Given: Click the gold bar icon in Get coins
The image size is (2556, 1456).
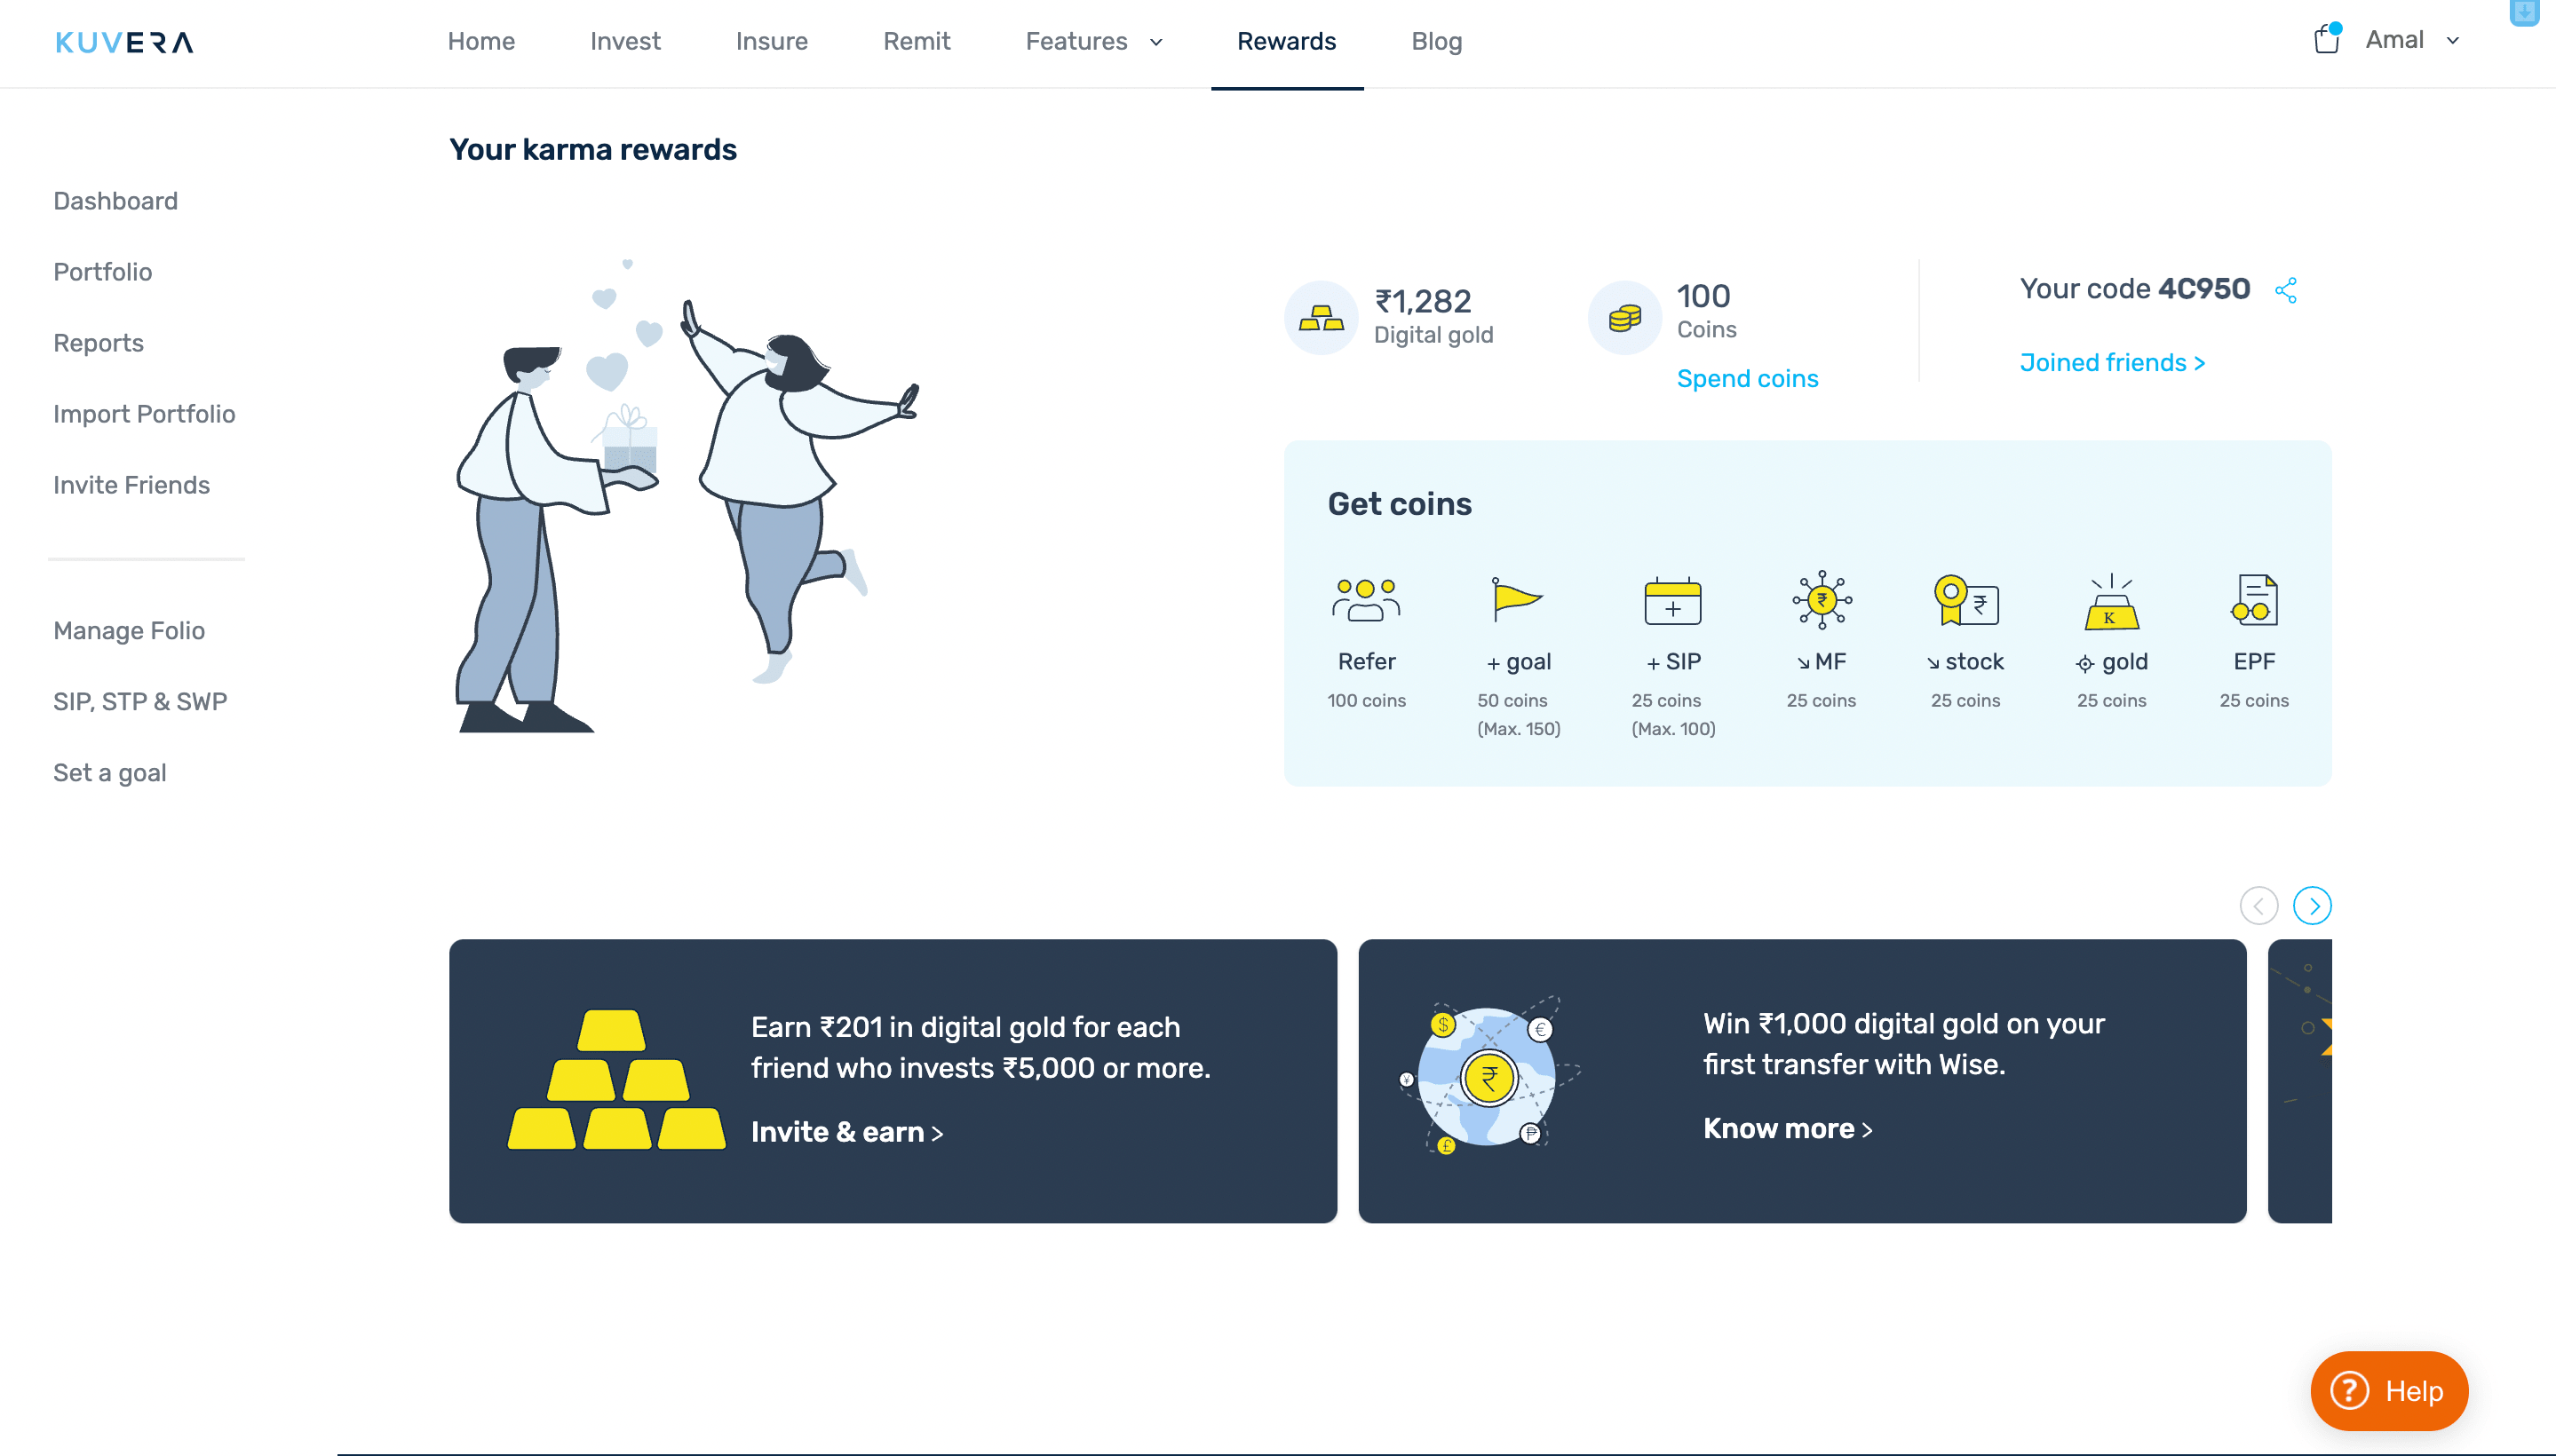Looking at the screenshot, I should (x=2111, y=602).
